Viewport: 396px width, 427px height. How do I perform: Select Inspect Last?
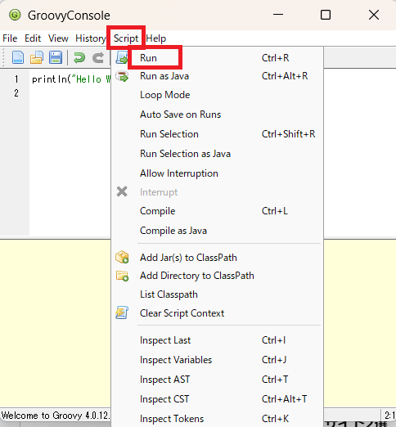[x=217, y=340]
